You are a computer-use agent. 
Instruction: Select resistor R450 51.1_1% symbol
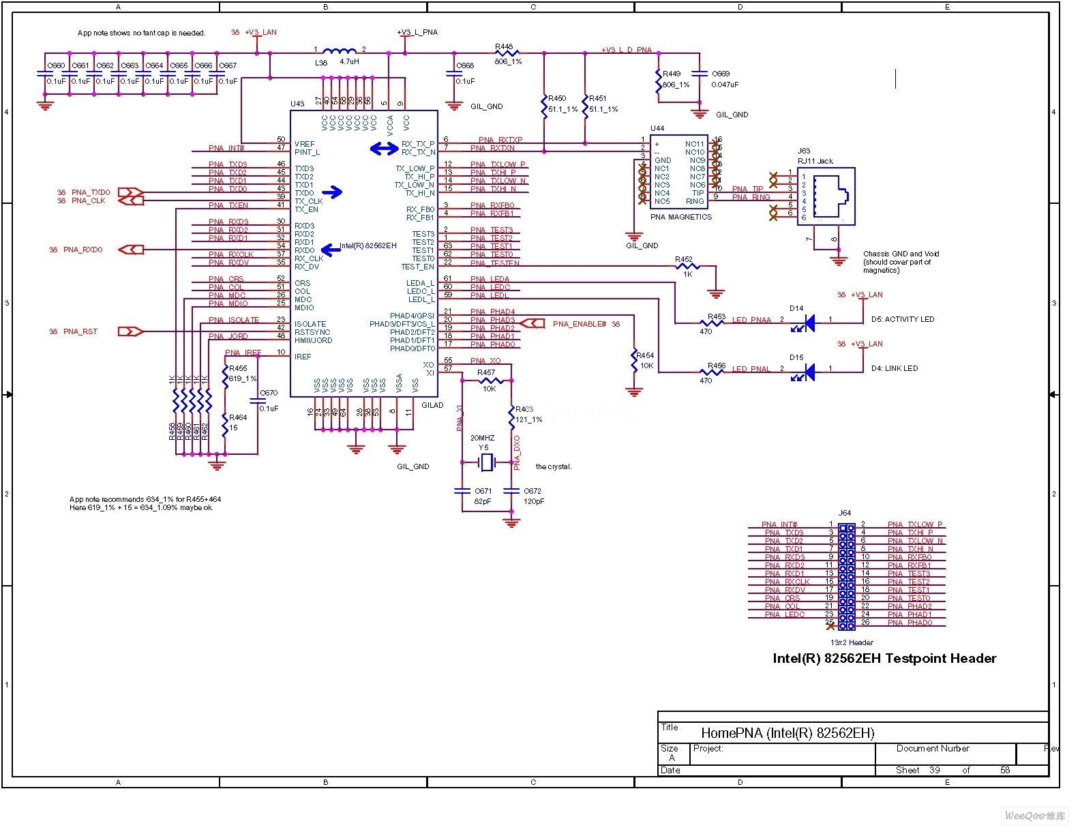pos(544,106)
